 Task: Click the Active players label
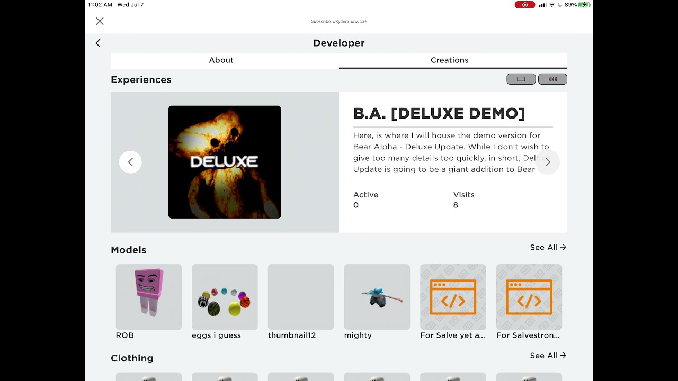365,195
